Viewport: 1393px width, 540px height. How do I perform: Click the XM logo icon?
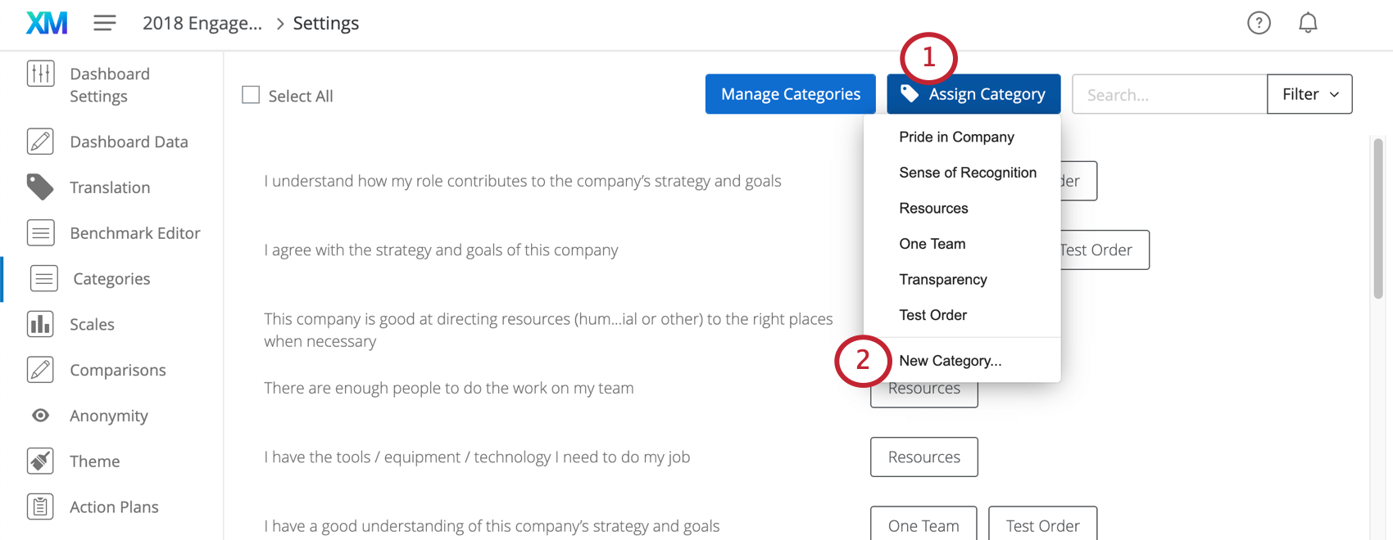[47, 23]
